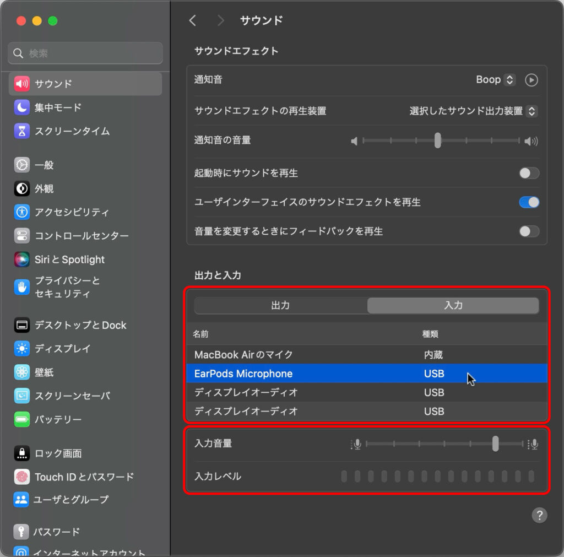564x557 pixels.
Task: Open スクリーンセーバ icon
Action: point(21,396)
